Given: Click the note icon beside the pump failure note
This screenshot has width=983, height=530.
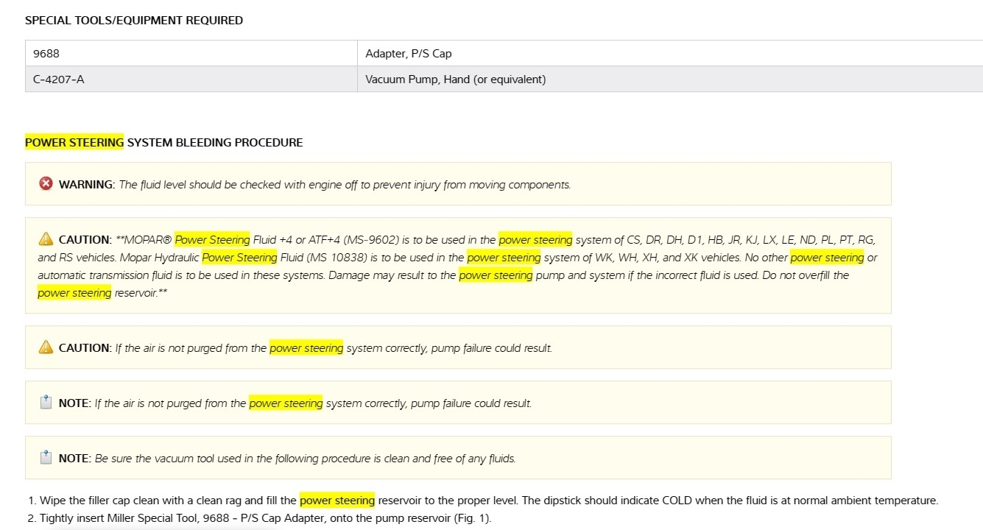Looking at the screenshot, I should click(46, 403).
